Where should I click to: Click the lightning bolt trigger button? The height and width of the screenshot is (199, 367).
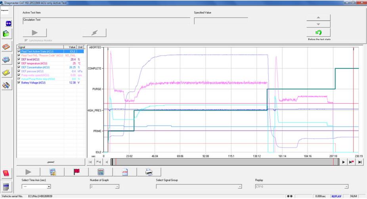click(x=94, y=33)
